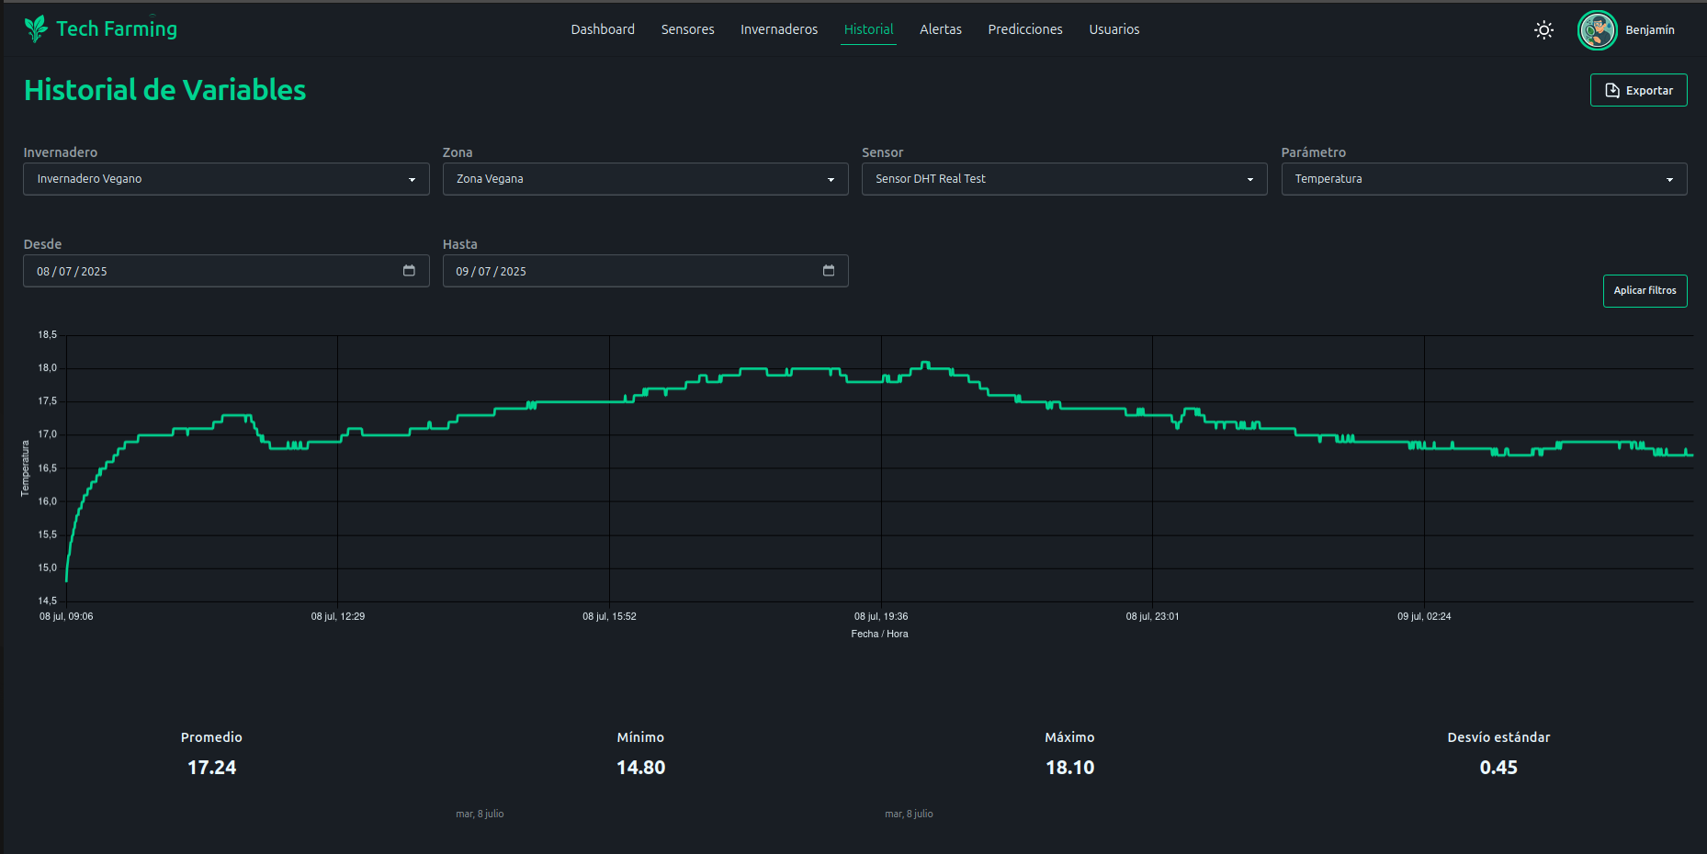Expand the Zona dropdown
Image resolution: width=1707 pixels, height=854 pixels.
645,179
